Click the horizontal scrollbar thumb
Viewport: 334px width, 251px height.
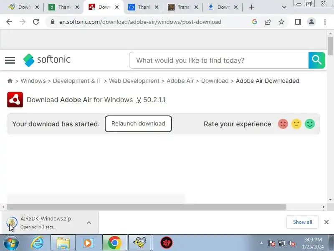pos(147,207)
